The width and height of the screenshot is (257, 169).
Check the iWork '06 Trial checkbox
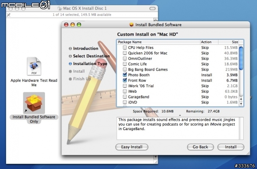tap(125, 86)
